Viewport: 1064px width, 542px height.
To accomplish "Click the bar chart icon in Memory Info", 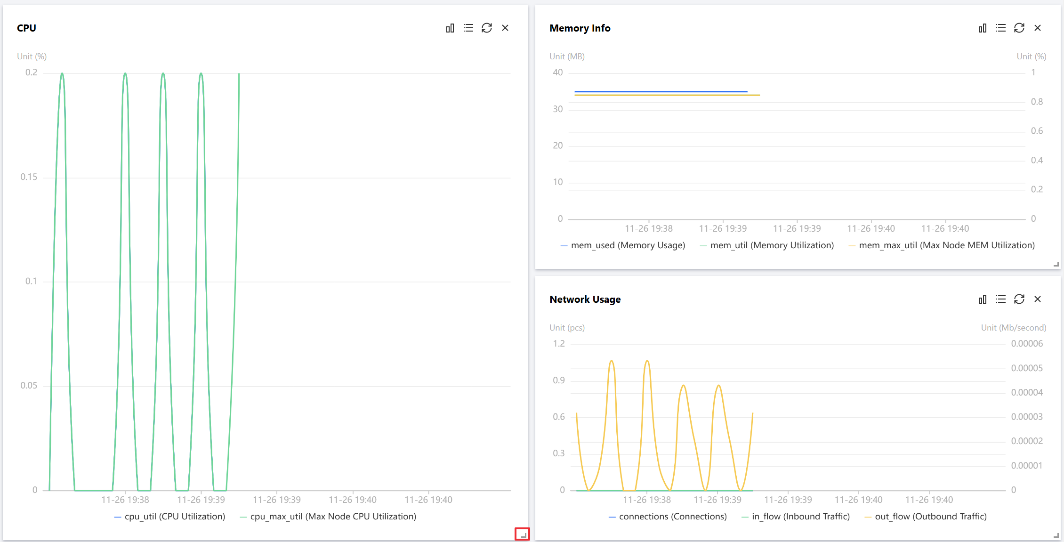I will tap(982, 28).
